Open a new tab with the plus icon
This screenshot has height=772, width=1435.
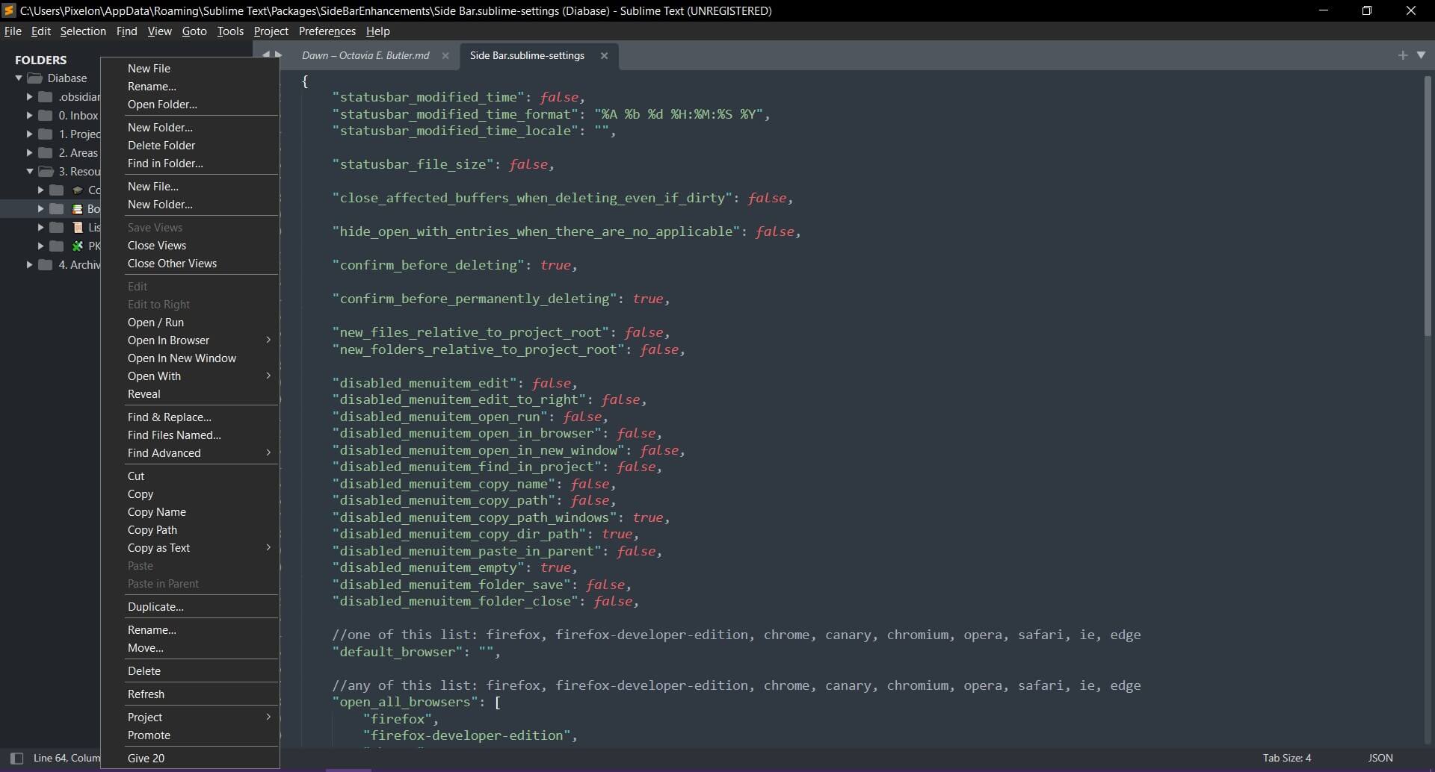click(1402, 55)
